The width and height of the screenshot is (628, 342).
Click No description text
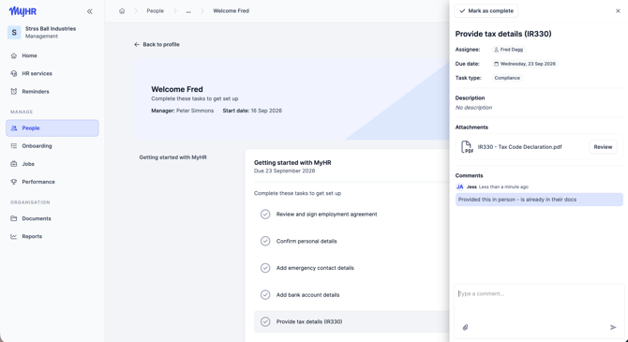[x=473, y=108]
